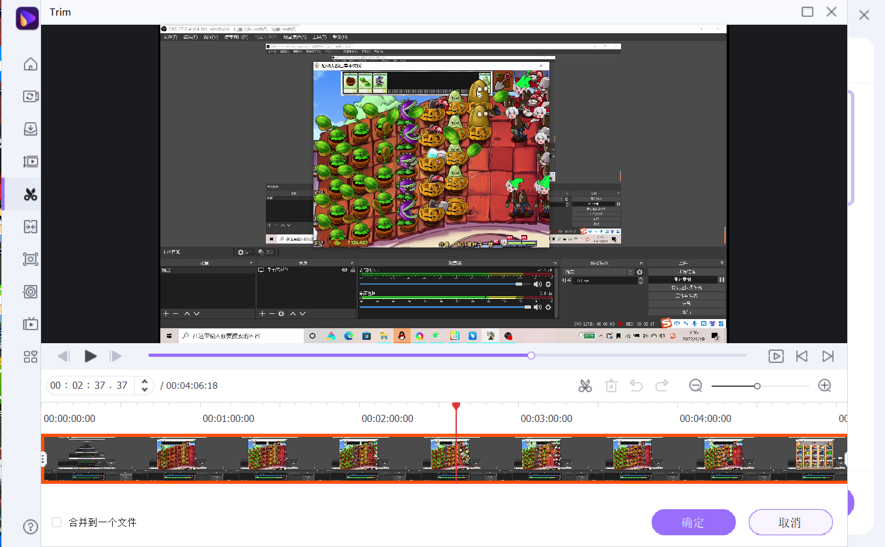Step to the next frame
885x547 pixels.
click(x=116, y=356)
